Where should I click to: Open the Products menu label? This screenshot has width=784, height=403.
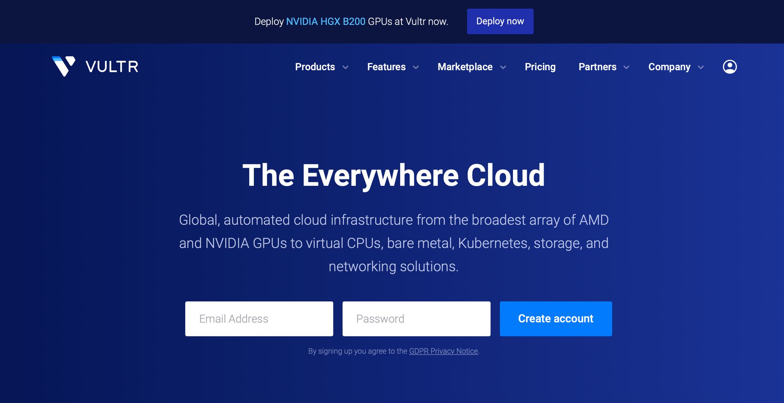(315, 67)
